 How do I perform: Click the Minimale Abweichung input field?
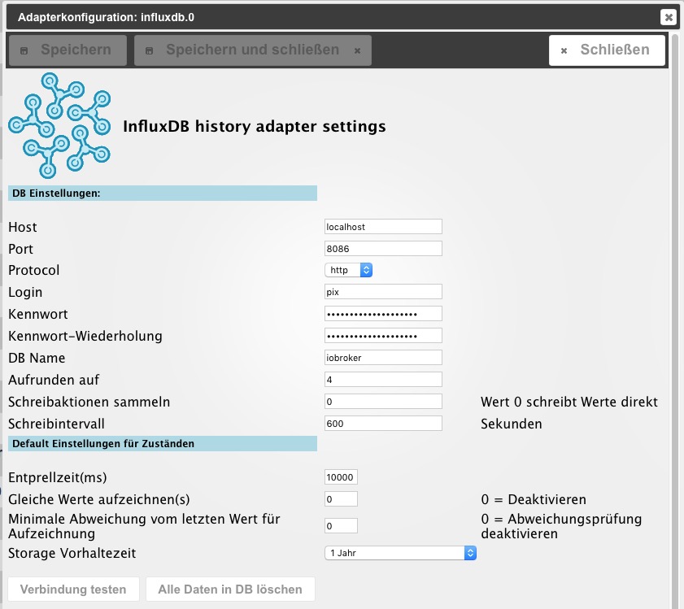[x=341, y=526]
